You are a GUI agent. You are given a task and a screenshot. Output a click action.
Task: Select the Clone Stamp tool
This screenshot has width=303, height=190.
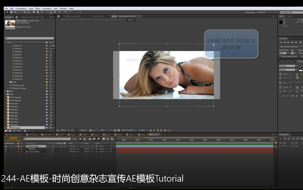point(51,12)
